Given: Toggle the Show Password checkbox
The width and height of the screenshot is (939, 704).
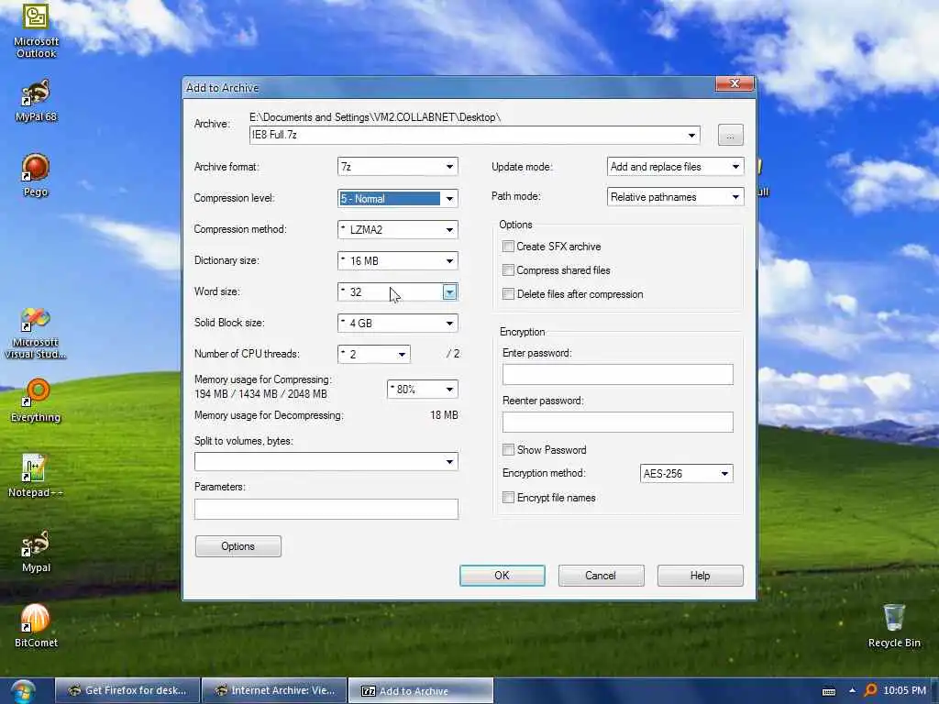Looking at the screenshot, I should coord(508,450).
